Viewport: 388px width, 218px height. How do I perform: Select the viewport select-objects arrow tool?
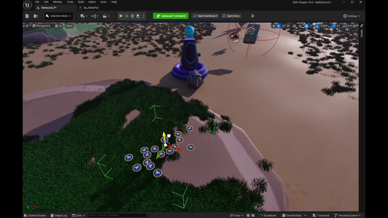[x=274, y=26]
